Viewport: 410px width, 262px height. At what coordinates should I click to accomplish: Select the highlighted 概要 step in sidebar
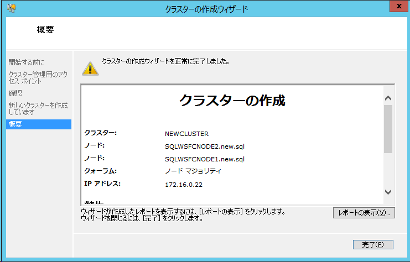(x=15, y=124)
